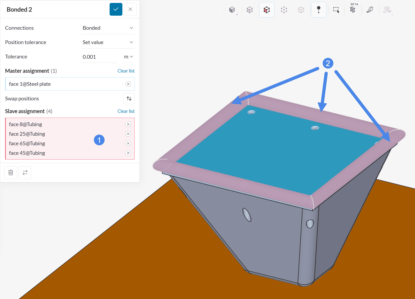Toggle the pin-shaped toolbar button
The image size is (415, 299).
tap(318, 10)
